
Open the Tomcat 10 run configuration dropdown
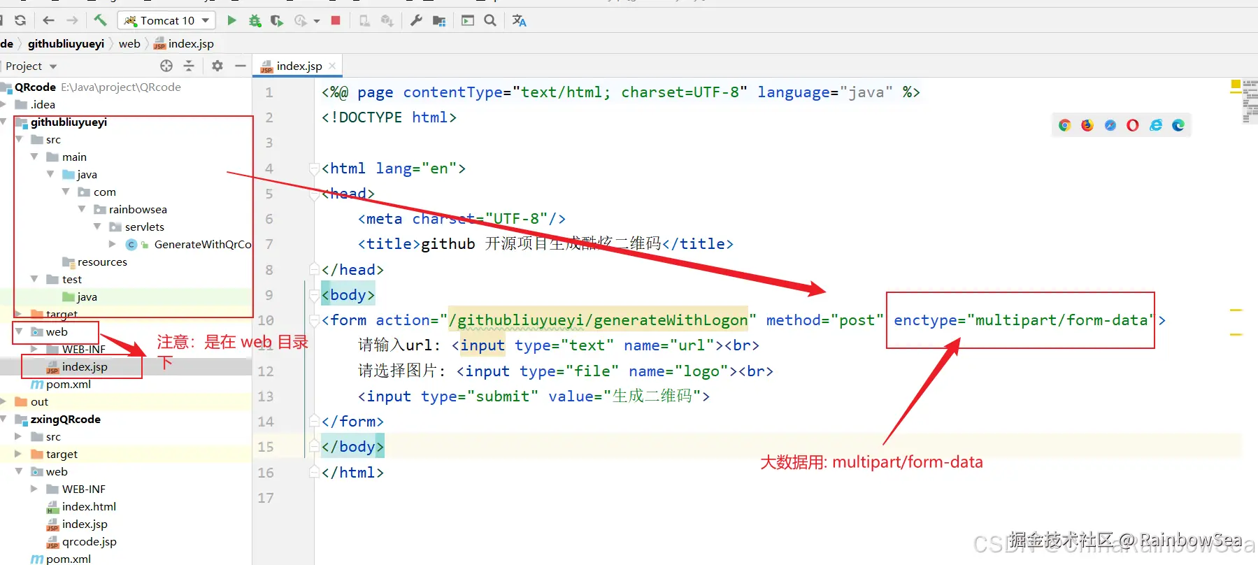click(x=166, y=20)
